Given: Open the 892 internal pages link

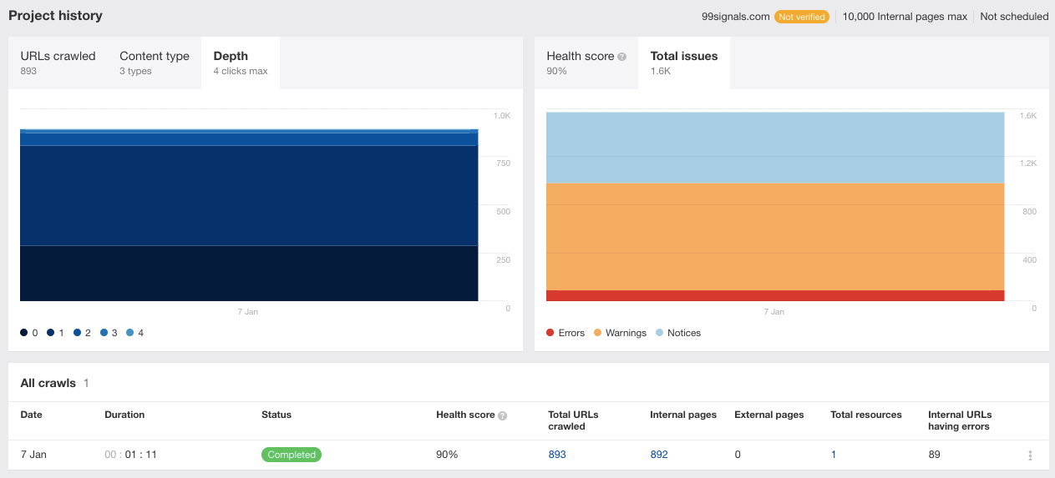Looking at the screenshot, I should point(659,455).
